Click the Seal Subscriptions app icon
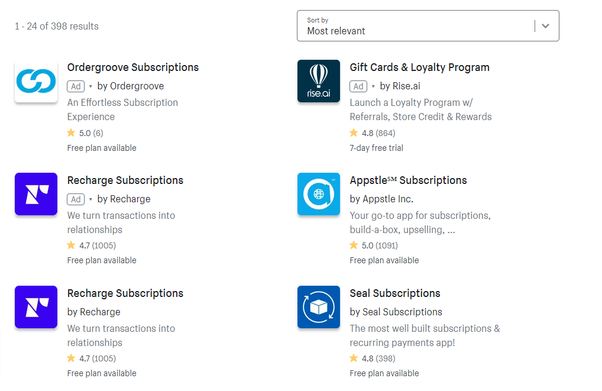This screenshot has height=391, width=602. pyautogui.click(x=319, y=307)
